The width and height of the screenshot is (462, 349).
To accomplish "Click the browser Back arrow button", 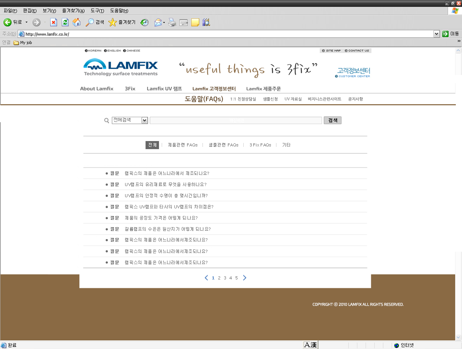I will pyautogui.click(x=8, y=22).
